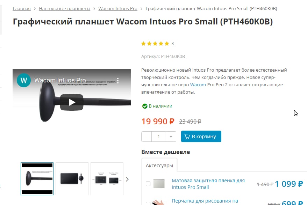The image size is (307, 205).
Task: Select the tablet with pen thumbnail
Action: point(72,179)
